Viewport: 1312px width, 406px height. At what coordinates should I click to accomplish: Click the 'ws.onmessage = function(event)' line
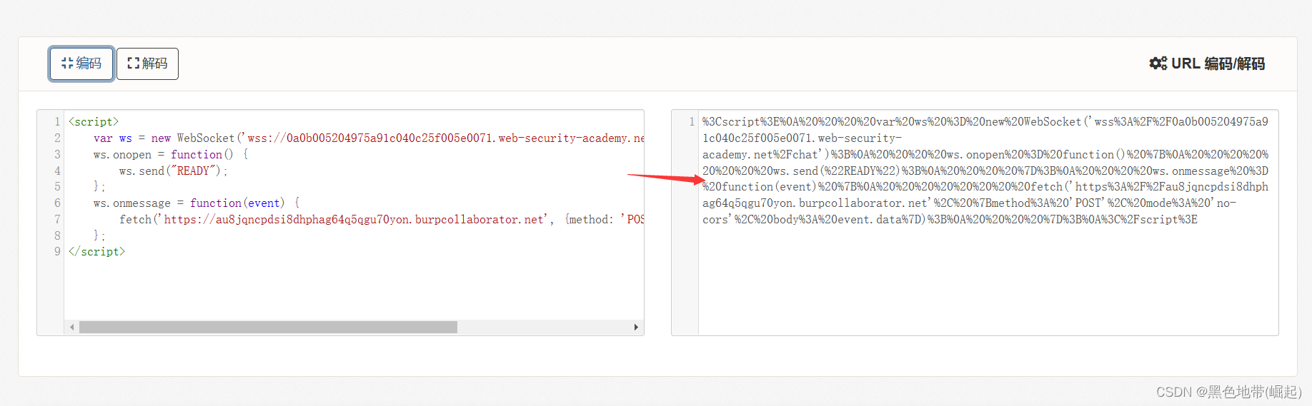(x=197, y=203)
